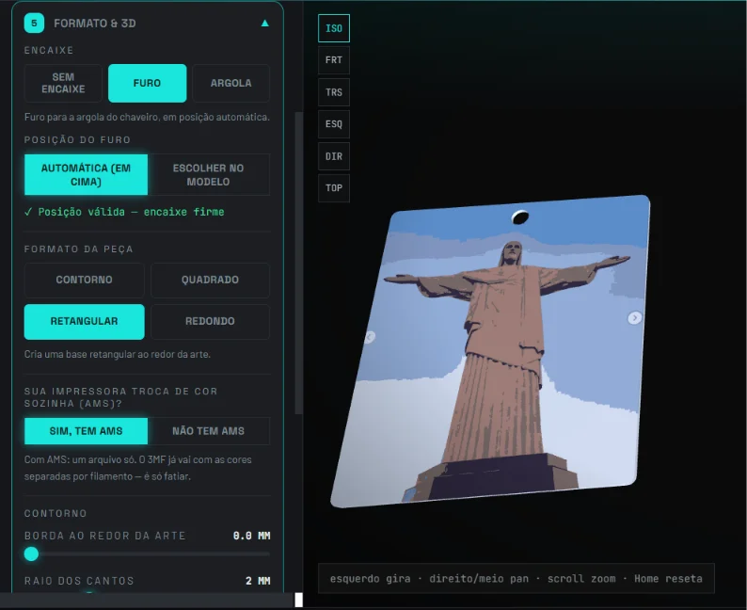Click the '0.0 MM' border value

tap(251, 536)
